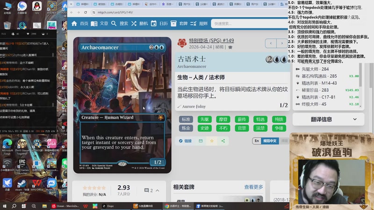
Task: Click the 纯铁 format tag
Action: pos(279,119)
